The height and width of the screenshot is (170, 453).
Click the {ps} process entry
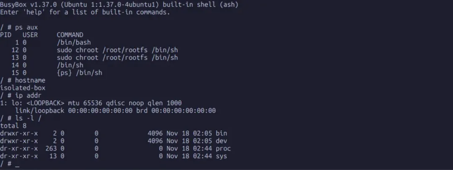[79, 73]
